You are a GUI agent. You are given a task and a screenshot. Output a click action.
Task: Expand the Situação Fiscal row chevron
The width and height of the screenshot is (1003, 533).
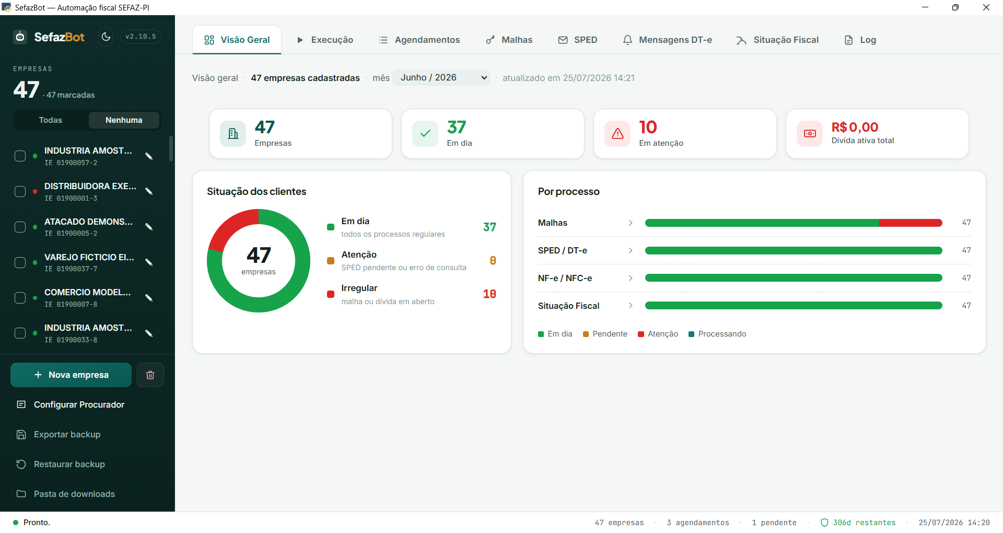point(631,306)
